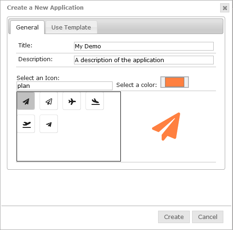233x230 pixels.
Task: Pick the small paper plane in second row
Action: 49,124
